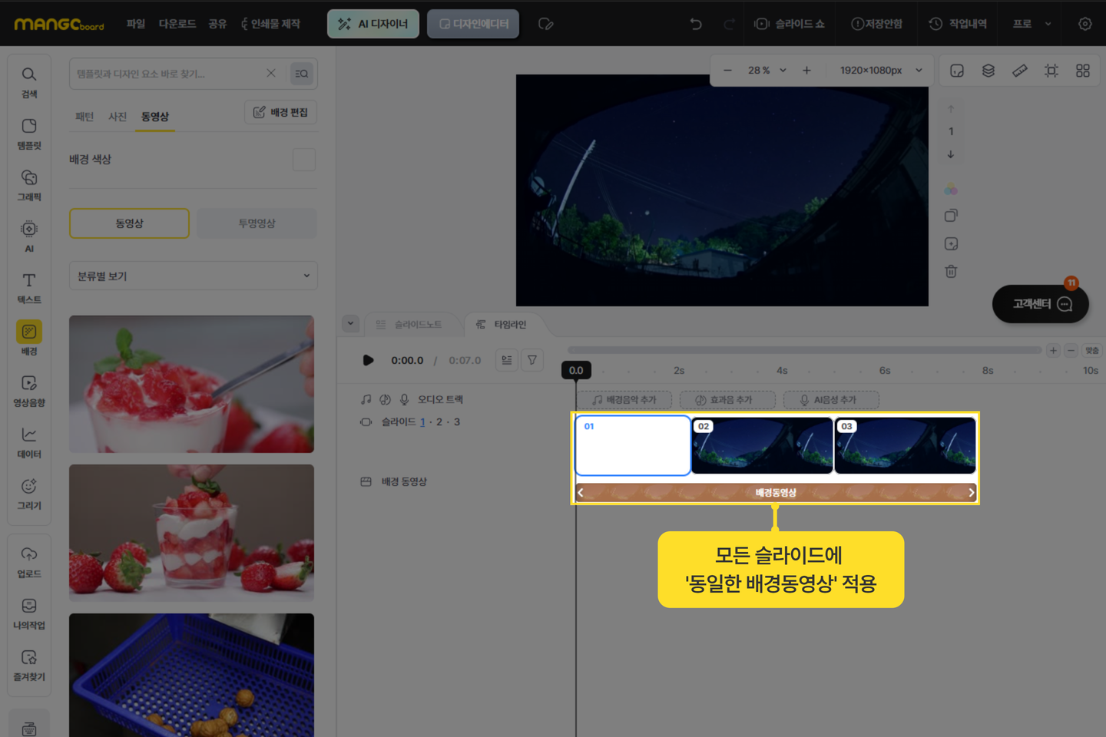Open the 데이터 chart panel
Screen dimensions: 1106x737
[x=29, y=442]
